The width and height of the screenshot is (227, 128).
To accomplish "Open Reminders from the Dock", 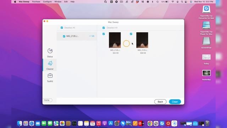I will point(80,123).
